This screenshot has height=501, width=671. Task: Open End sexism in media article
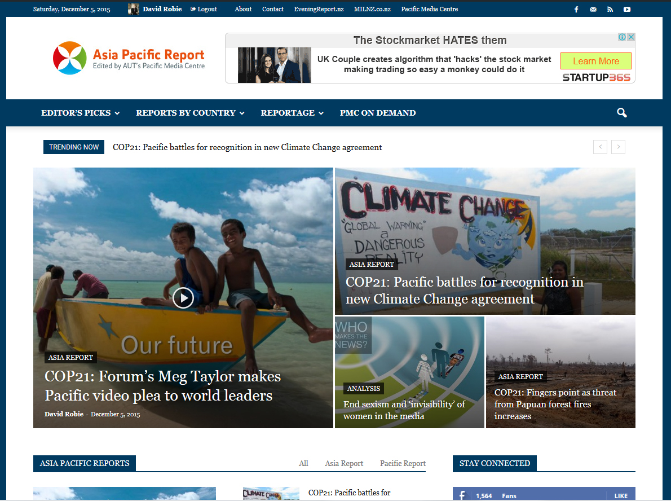click(x=404, y=410)
